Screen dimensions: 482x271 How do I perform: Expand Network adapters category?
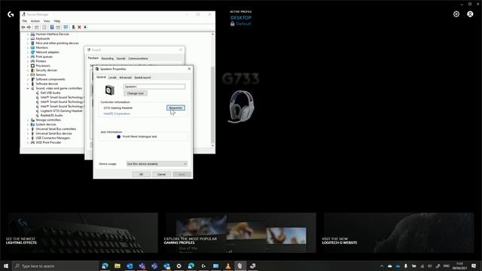click(28, 52)
